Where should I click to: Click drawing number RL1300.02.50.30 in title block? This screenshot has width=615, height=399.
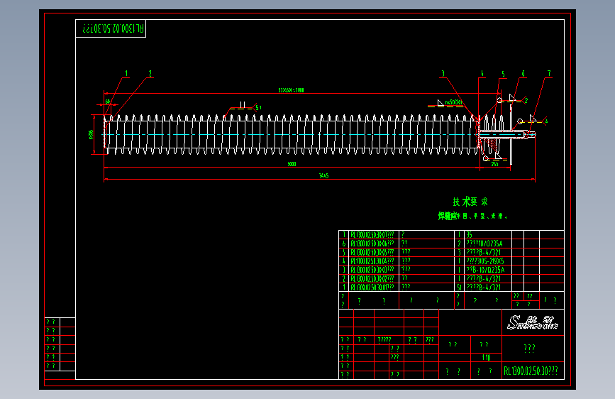tap(531, 371)
